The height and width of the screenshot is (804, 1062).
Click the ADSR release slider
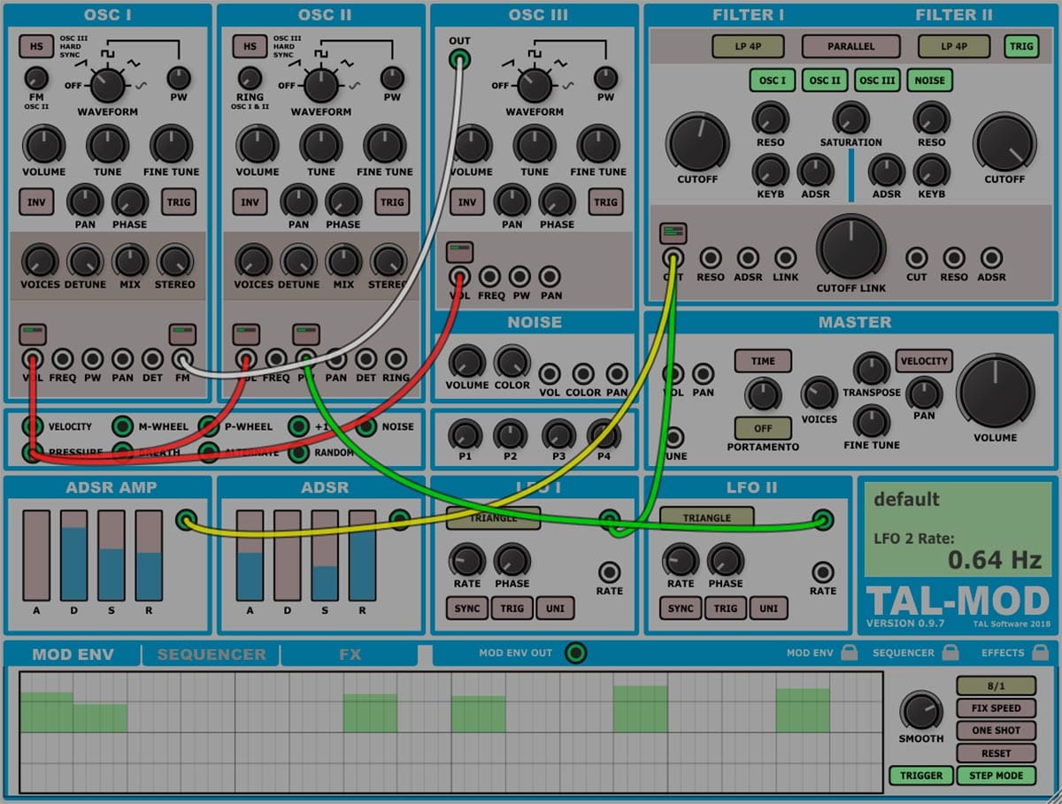[x=363, y=555]
